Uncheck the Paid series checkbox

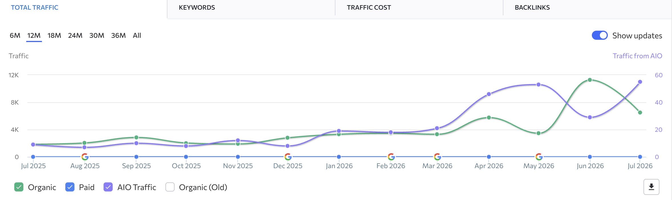click(x=70, y=187)
